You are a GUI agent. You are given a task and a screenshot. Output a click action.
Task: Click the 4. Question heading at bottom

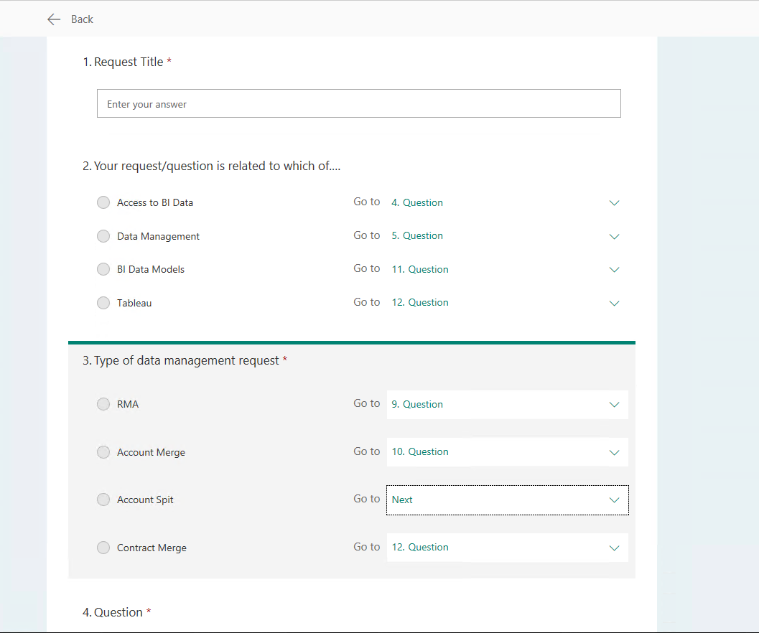pyautogui.click(x=116, y=612)
